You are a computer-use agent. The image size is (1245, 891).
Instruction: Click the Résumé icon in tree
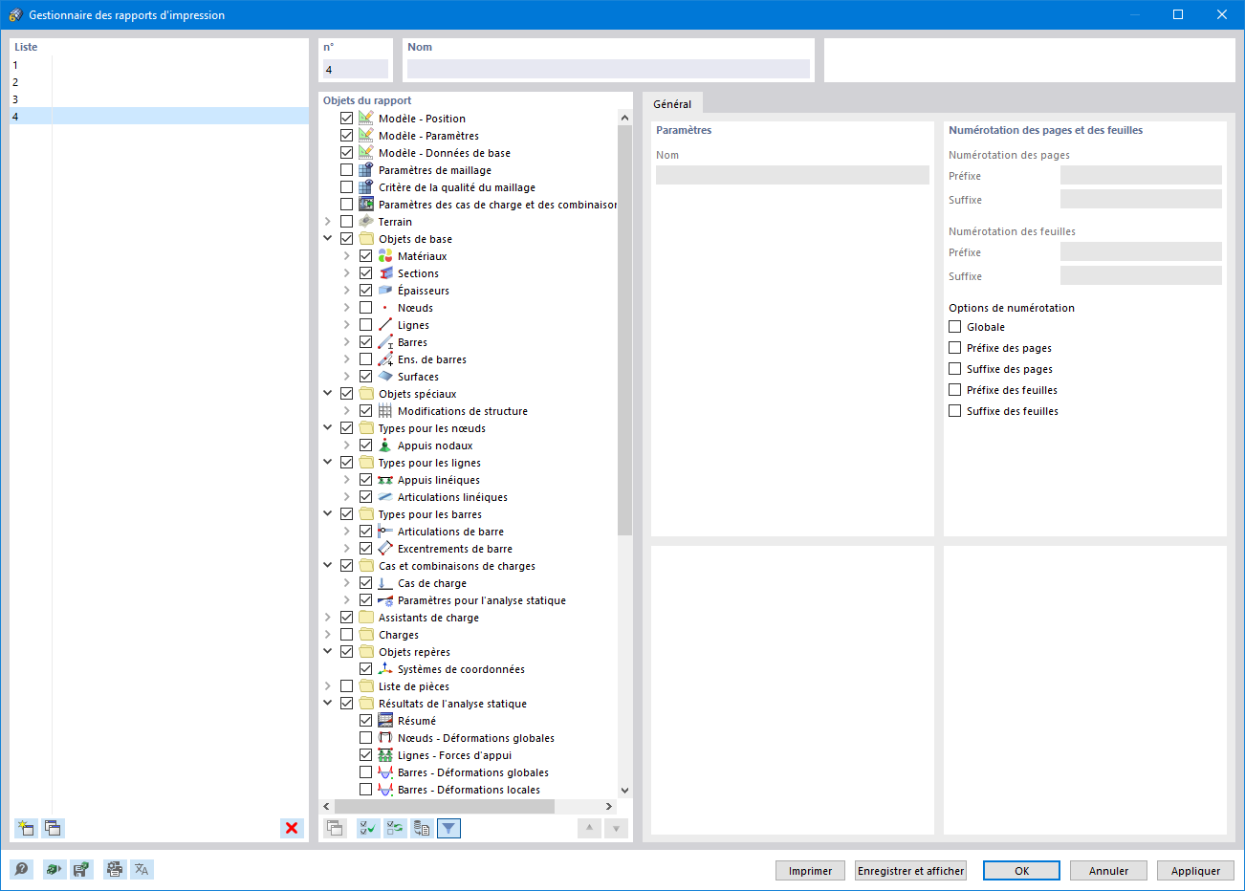(x=385, y=721)
